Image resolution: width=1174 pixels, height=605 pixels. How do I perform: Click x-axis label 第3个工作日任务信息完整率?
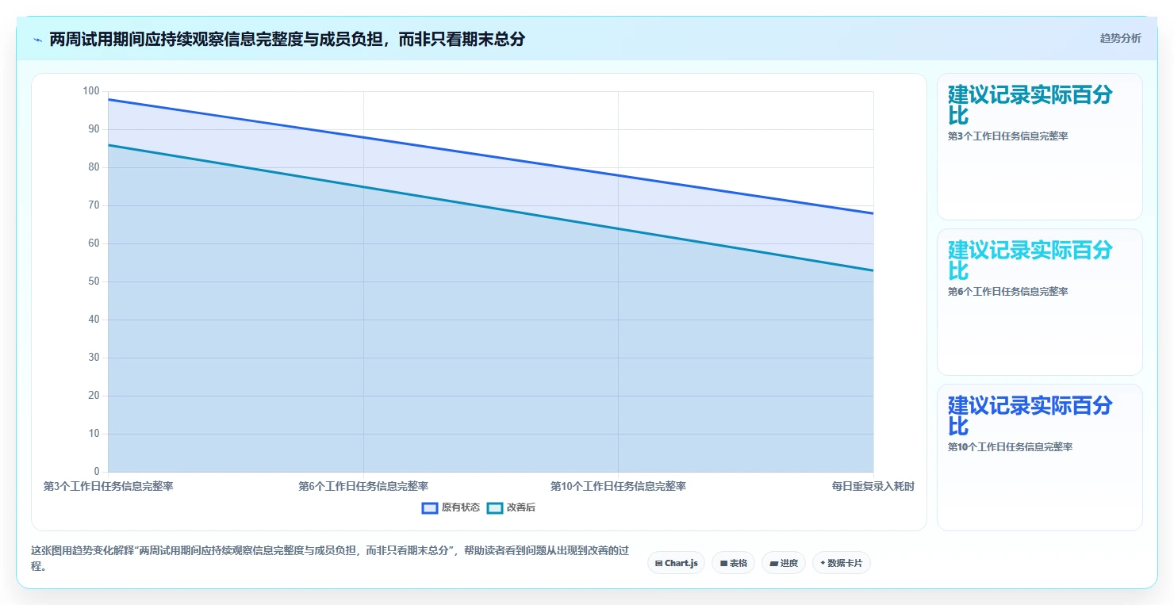click(x=108, y=486)
